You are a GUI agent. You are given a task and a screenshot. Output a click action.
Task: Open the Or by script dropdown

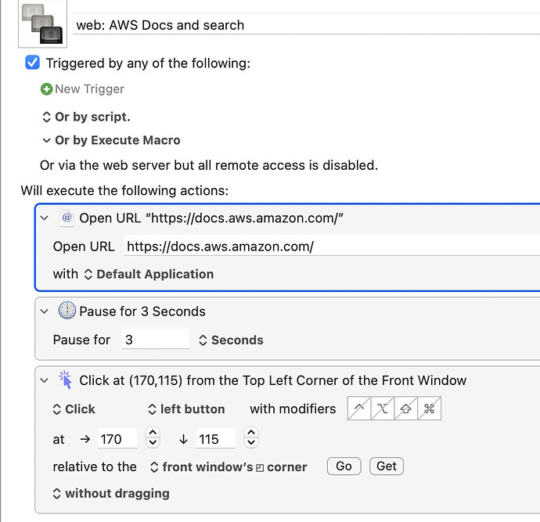(86, 117)
